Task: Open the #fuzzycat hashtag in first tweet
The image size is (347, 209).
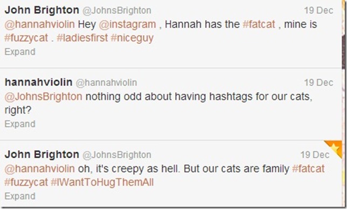Action: pos(26,38)
